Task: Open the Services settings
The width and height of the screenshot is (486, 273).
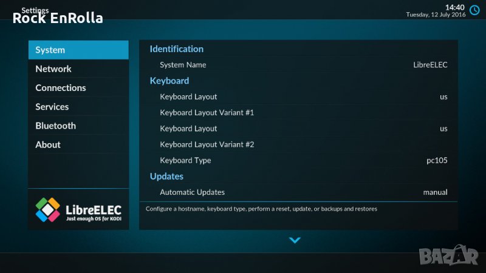Action: coord(78,107)
